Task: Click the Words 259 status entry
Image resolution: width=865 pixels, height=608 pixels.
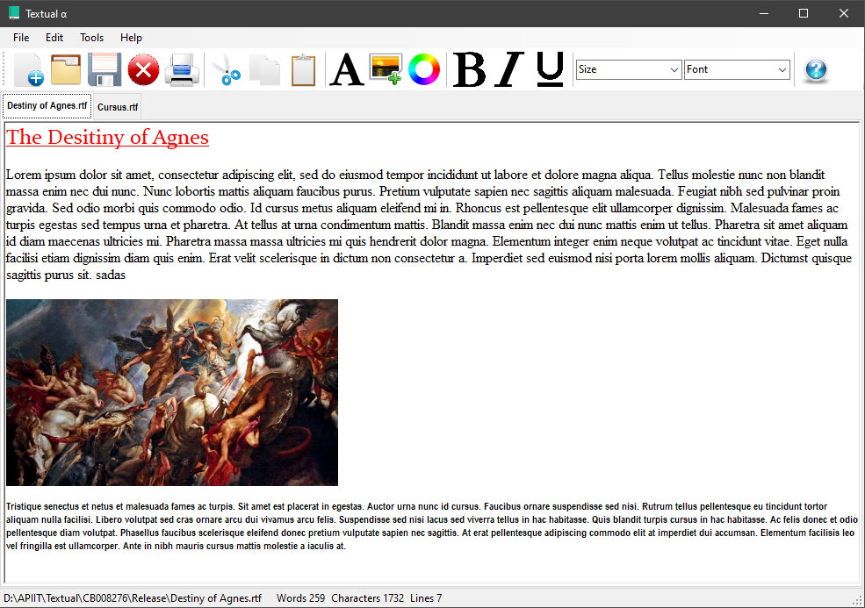Action: click(300, 598)
